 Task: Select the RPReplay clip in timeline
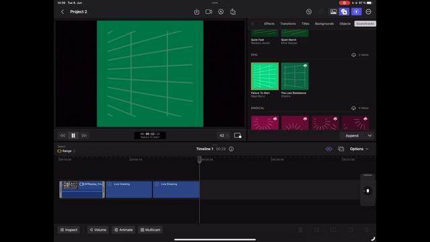coord(82,190)
